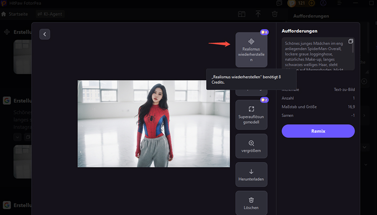The width and height of the screenshot is (377, 215).
Task: Click the 16,9 aspect ratio value
Action: 351,107
